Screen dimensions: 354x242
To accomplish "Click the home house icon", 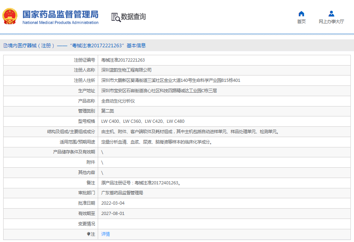I will [301, 14].
